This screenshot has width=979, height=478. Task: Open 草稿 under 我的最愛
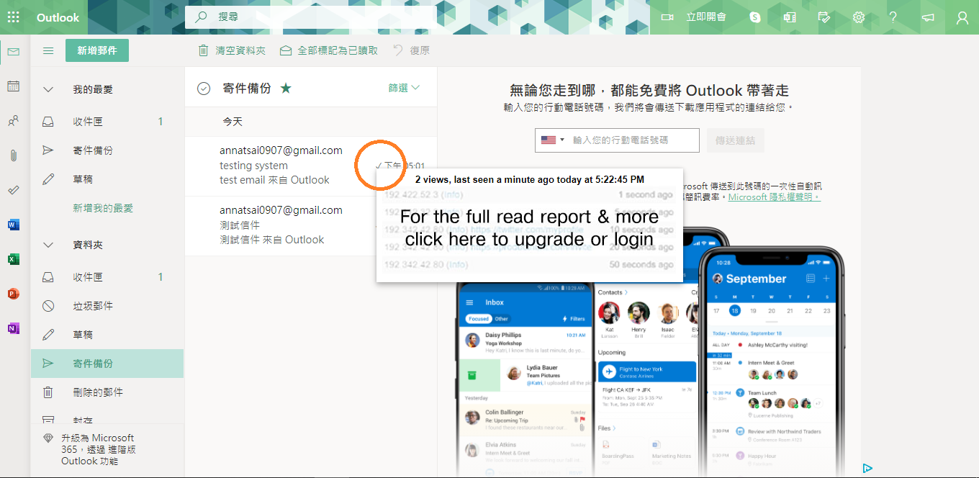(x=107, y=179)
